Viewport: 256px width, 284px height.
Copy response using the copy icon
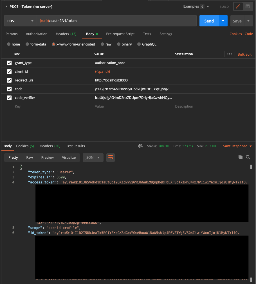[240, 157]
